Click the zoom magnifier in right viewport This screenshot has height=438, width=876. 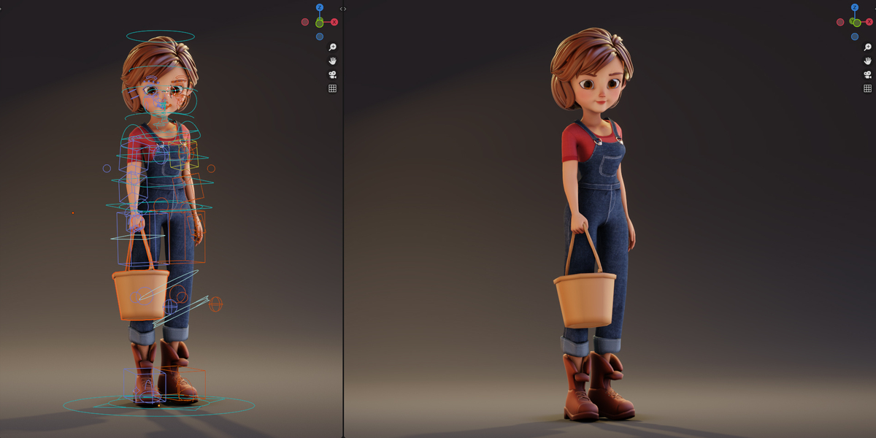coord(868,47)
